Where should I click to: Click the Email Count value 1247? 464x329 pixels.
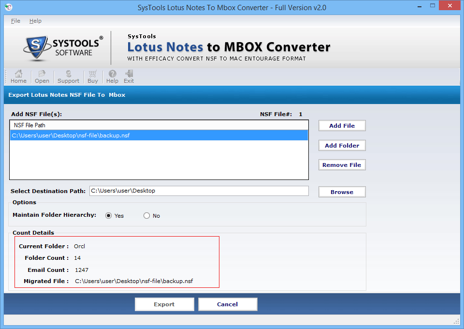[x=82, y=270]
